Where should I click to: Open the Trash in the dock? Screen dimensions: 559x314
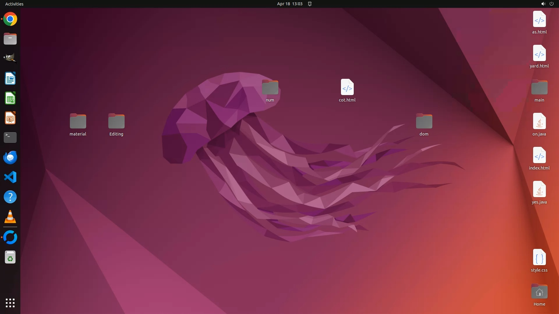(x=10, y=257)
